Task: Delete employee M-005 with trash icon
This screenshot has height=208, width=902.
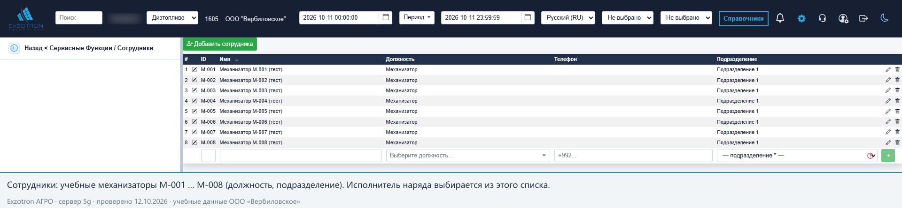Action: (x=897, y=111)
